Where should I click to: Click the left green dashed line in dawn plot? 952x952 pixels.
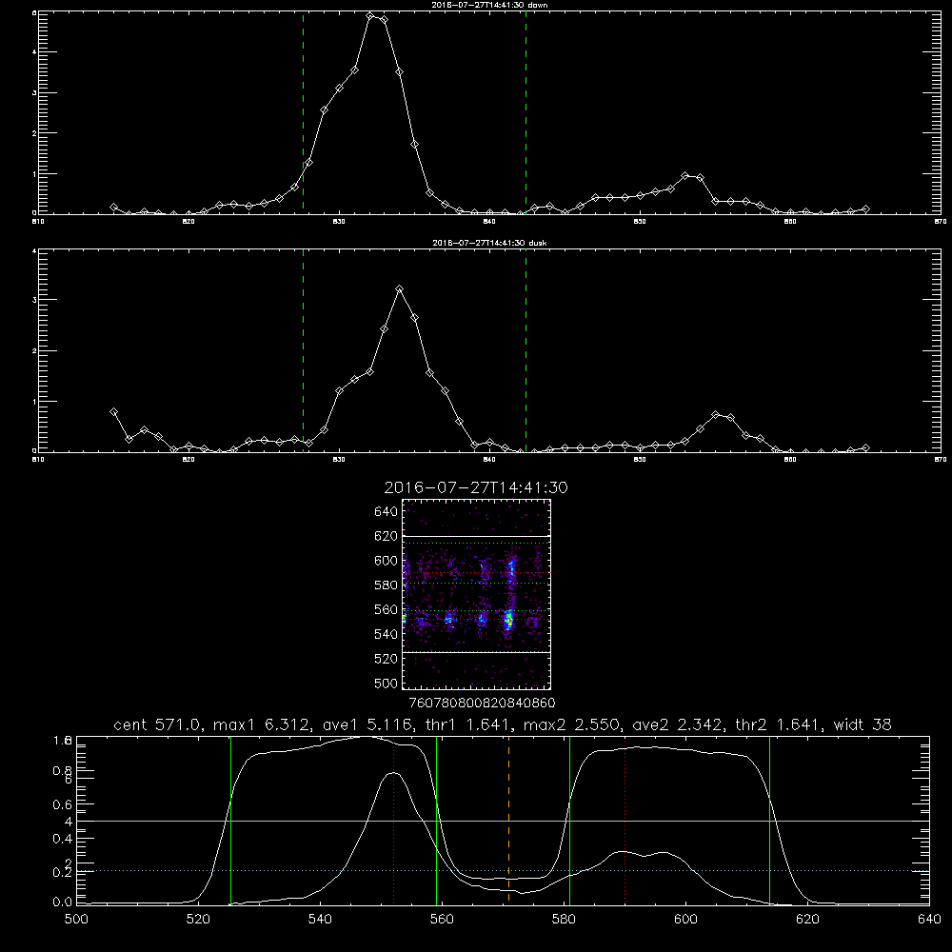point(303,112)
